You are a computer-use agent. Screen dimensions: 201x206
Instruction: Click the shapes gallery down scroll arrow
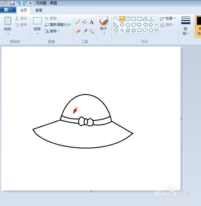[x=156, y=25]
